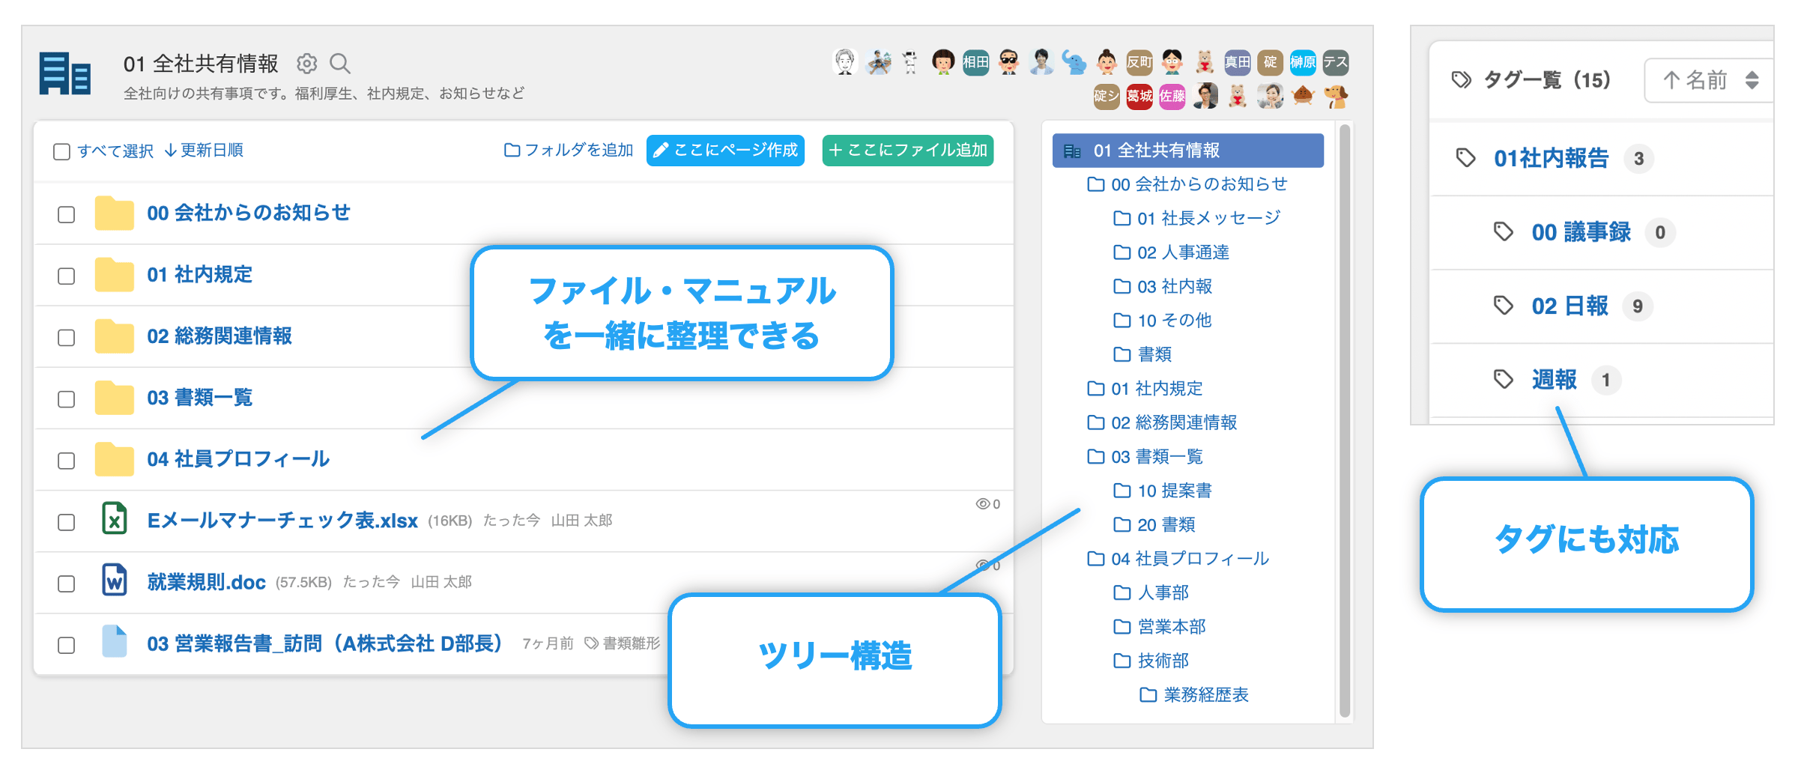Check the すべて選択 checkbox

click(62, 151)
